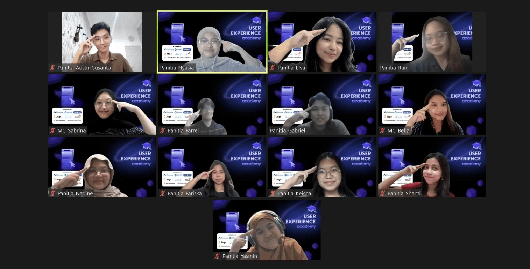This screenshot has height=269, width=530.
Task: Click the name label Panitia_Fariska
Action: pyautogui.click(x=184, y=193)
